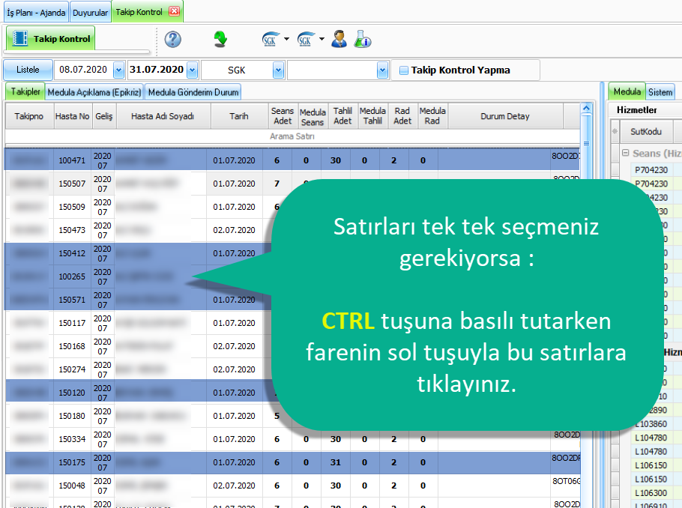Viewport: 682px width, 508px height.
Task: Click the SutKodu column header
Action: click(646, 131)
